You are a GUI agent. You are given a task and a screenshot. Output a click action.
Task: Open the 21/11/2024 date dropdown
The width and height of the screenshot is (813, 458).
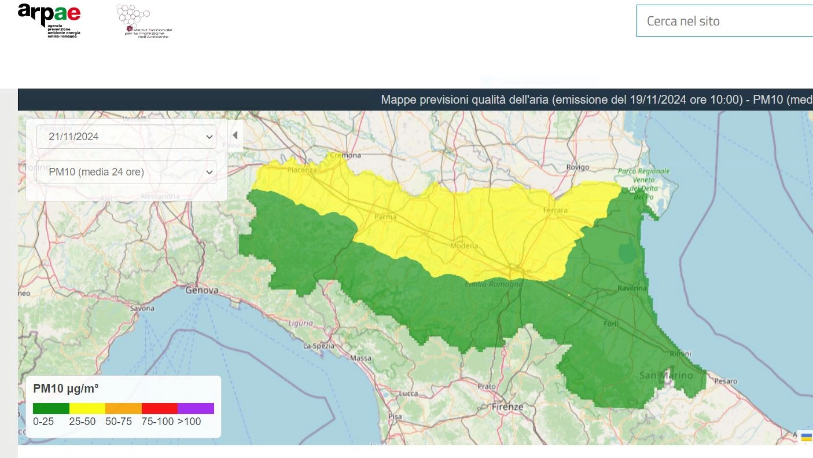pos(126,137)
